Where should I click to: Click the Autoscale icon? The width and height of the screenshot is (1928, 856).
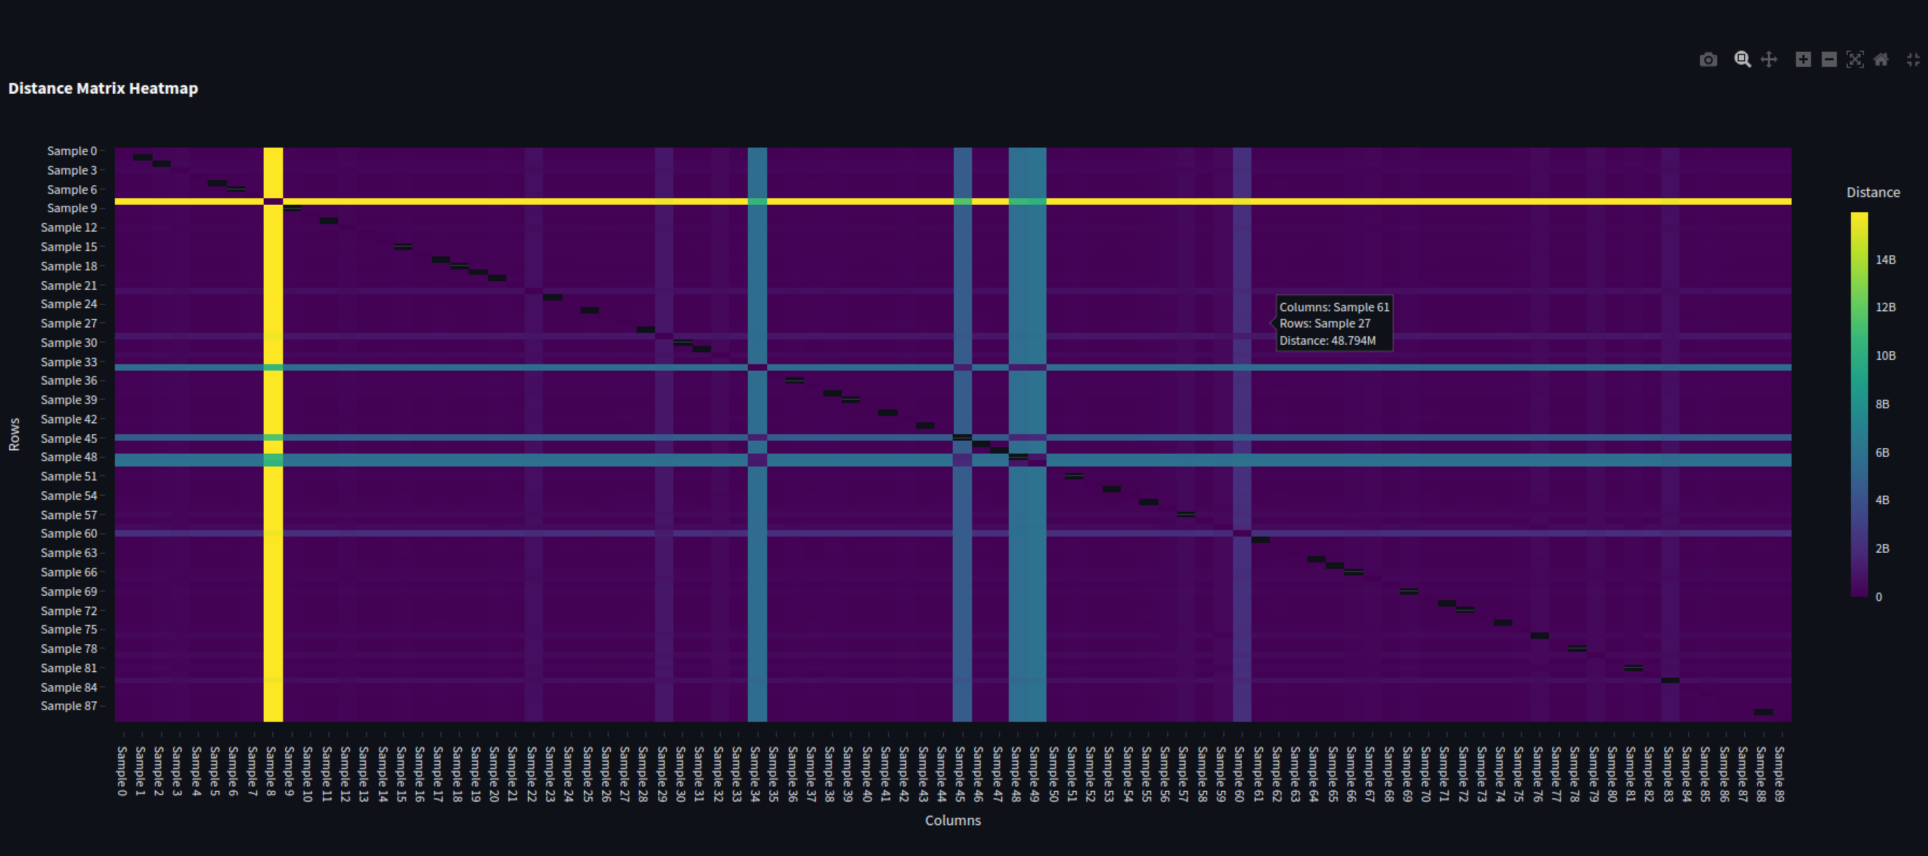(1855, 60)
